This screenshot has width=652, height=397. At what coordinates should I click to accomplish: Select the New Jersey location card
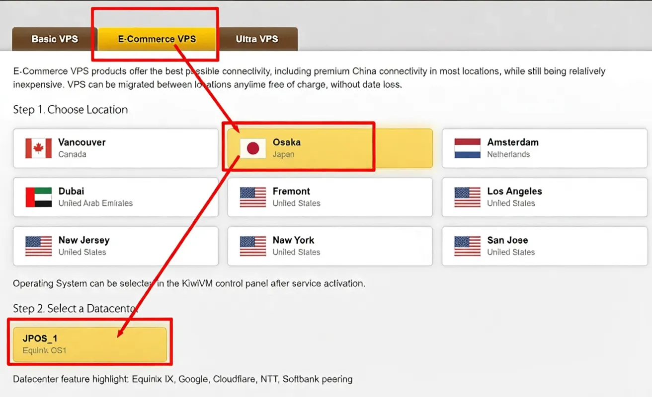[116, 246]
